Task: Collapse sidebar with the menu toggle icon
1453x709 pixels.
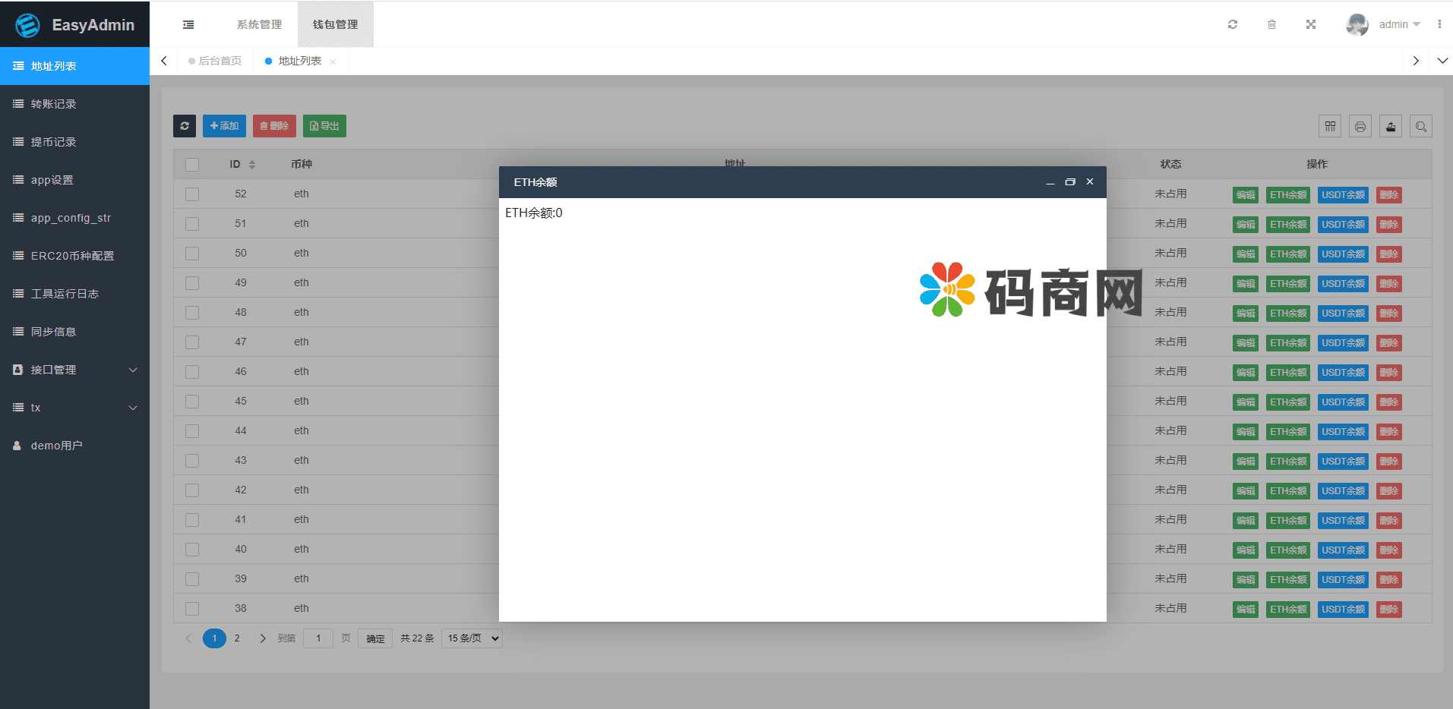Action: click(188, 24)
